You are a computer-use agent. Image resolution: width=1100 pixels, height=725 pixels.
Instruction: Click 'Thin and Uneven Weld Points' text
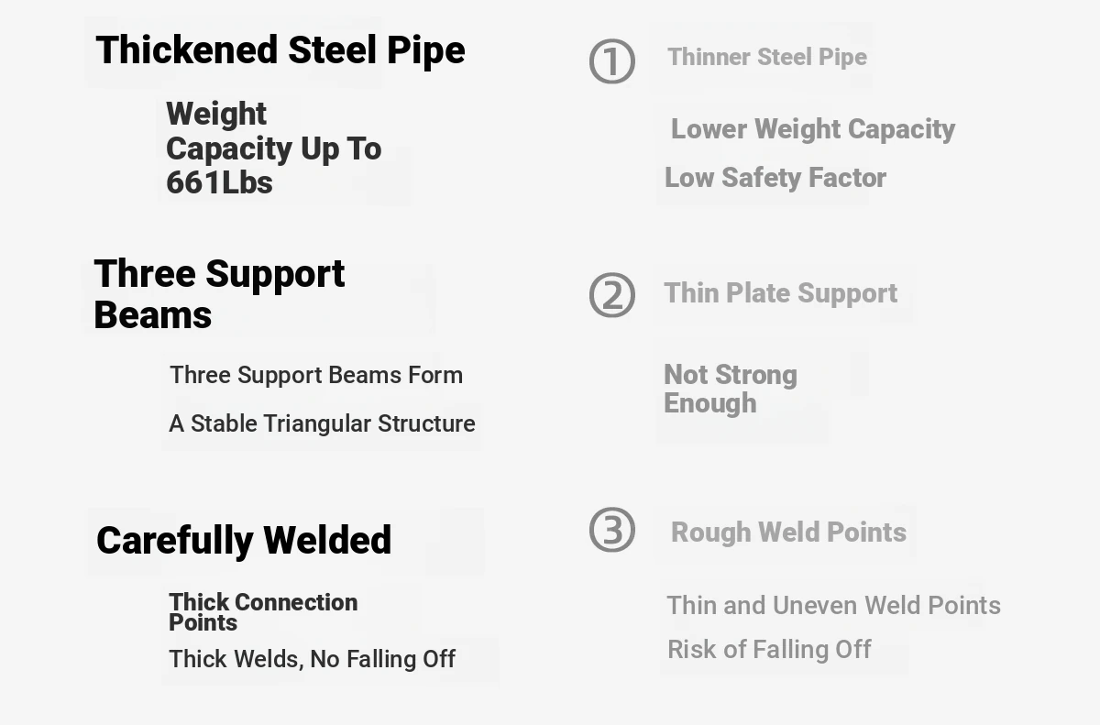[x=833, y=606]
